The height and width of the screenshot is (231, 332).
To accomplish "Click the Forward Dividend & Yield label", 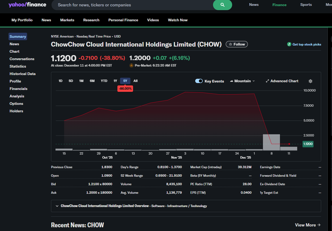I will pyautogui.click(x=278, y=176).
